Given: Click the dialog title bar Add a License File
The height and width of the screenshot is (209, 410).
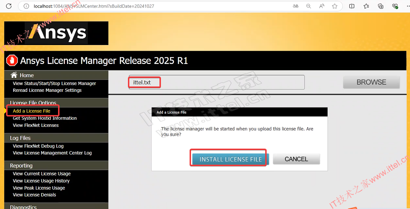Looking at the screenshot, I should point(239,112).
